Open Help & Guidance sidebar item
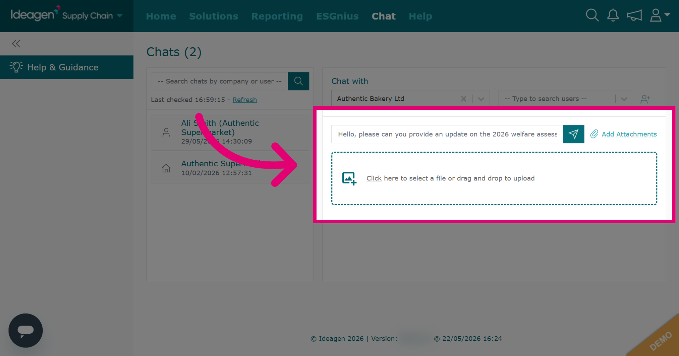The height and width of the screenshot is (356, 679). click(66, 67)
